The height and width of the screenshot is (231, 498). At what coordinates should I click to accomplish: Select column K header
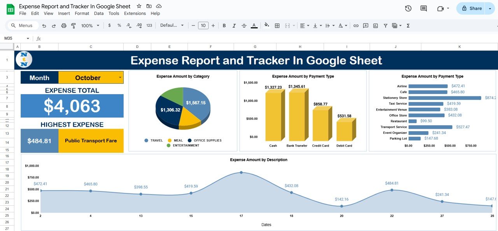459,47
